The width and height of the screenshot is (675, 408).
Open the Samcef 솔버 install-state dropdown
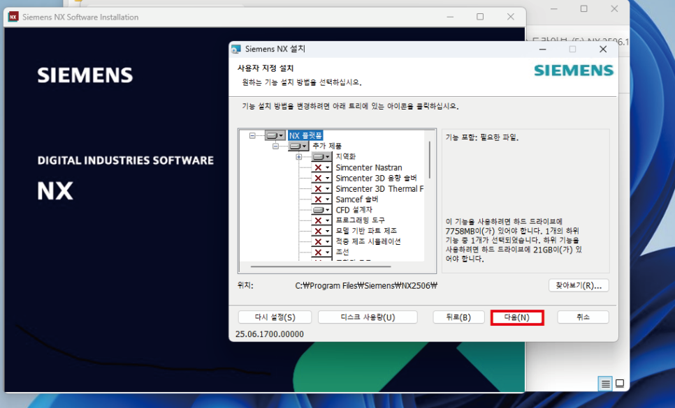click(321, 199)
